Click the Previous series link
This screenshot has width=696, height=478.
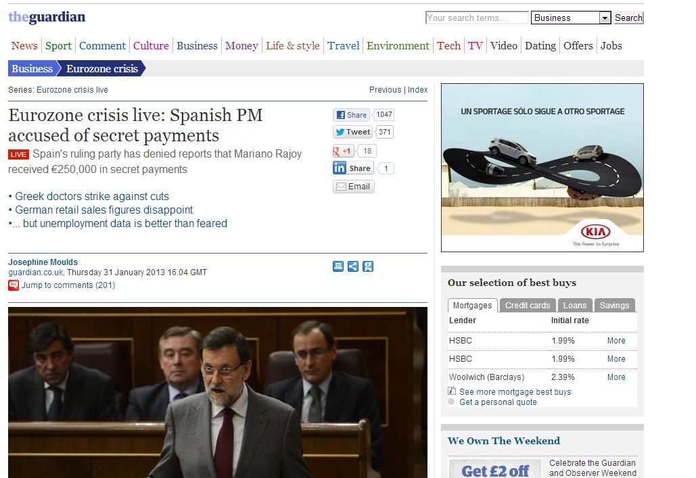pyautogui.click(x=385, y=90)
